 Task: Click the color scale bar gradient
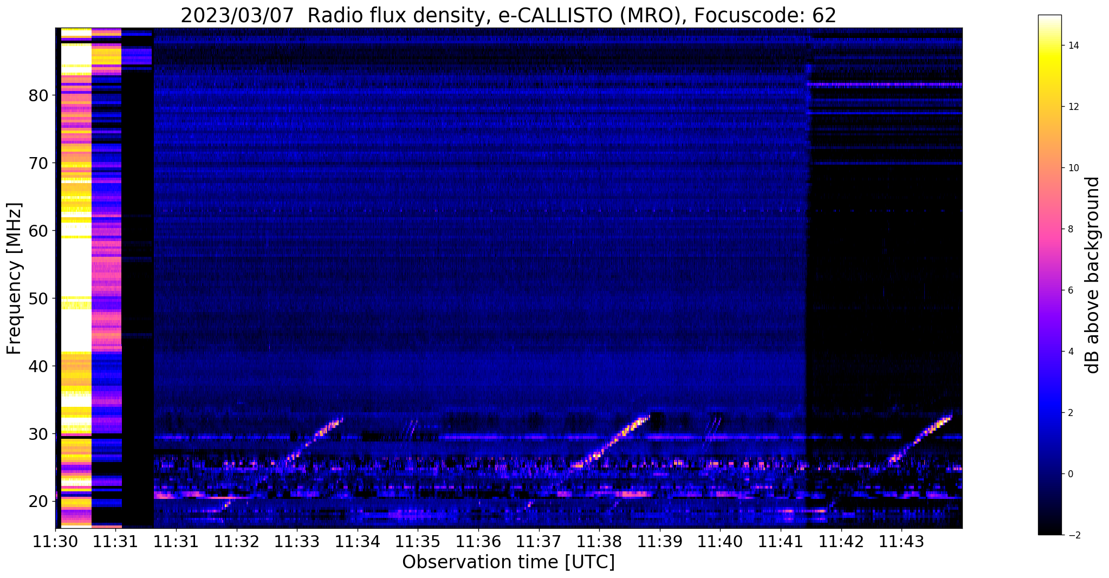tap(1049, 275)
